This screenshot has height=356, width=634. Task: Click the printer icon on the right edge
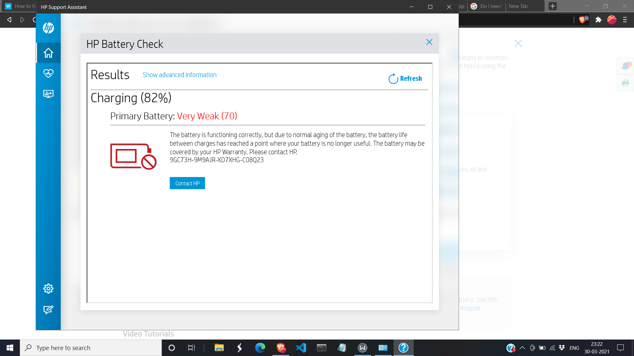tap(625, 83)
